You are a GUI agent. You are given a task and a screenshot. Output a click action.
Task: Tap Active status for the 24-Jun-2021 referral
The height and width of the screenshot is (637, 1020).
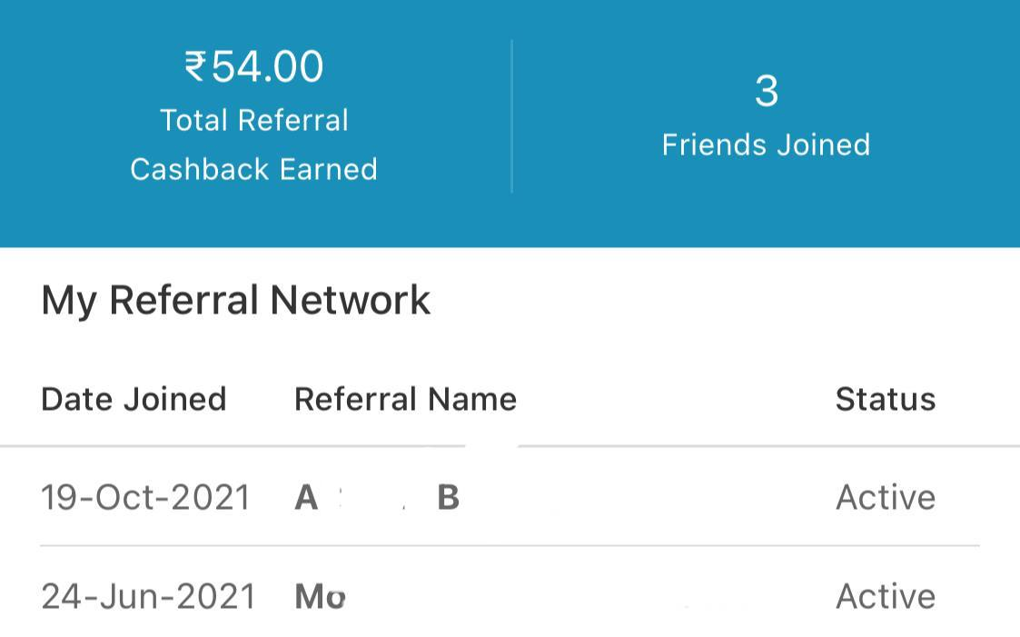886,596
